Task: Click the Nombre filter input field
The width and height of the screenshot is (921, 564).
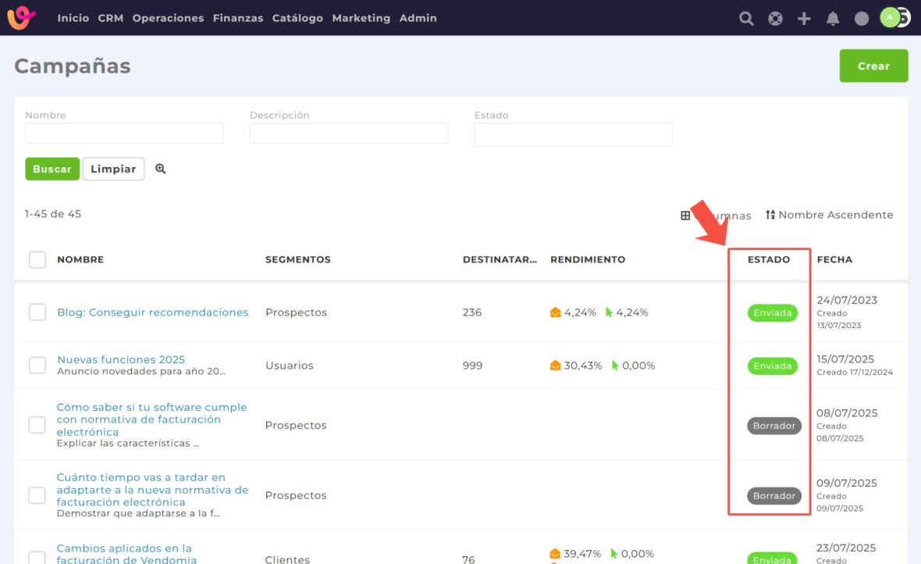Action: point(124,134)
